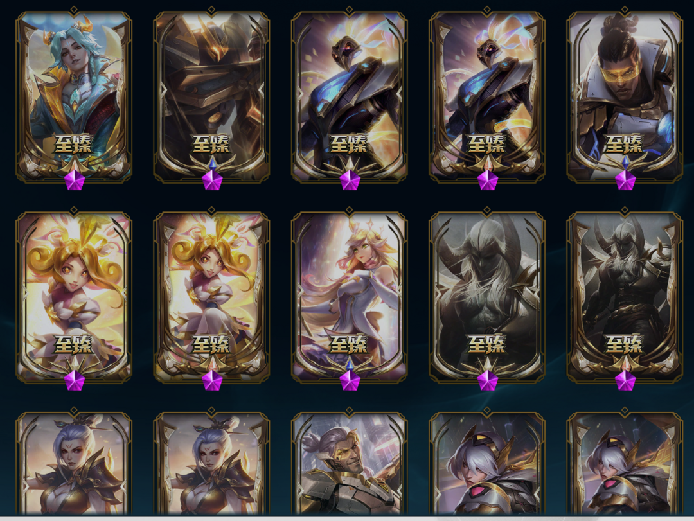The image size is (694, 521).
Task: Click the gem below the dark armored horned warrior card
Action: point(625,381)
